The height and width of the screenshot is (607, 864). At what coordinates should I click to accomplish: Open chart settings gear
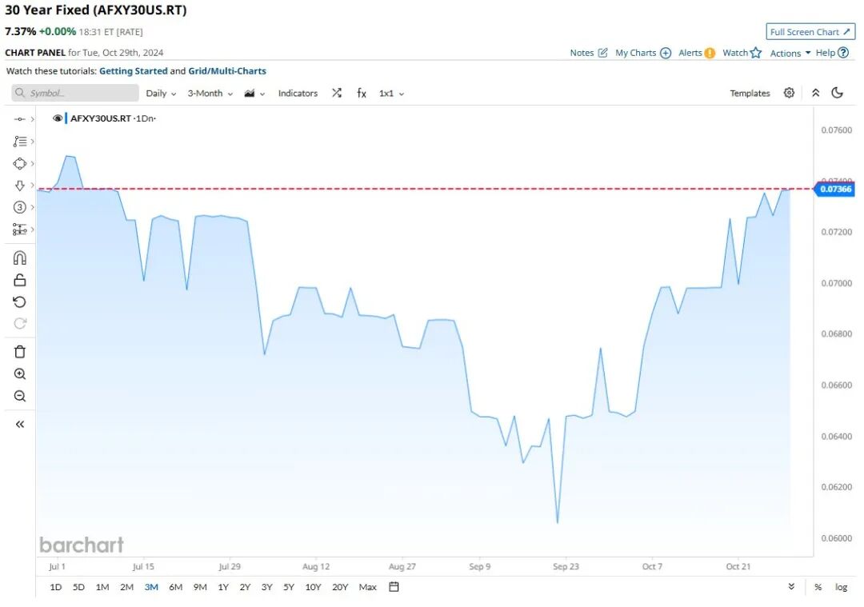tap(789, 93)
